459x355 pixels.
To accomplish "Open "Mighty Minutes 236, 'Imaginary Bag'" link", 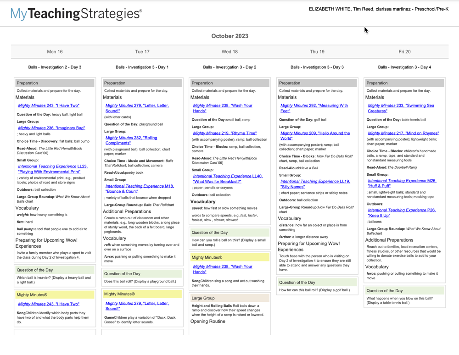I will (52, 128).
